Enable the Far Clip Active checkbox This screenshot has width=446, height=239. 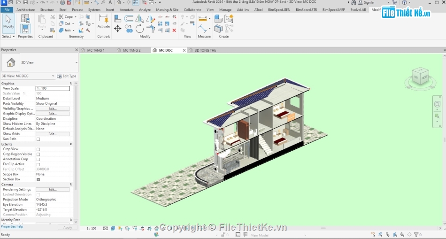coord(38,164)
